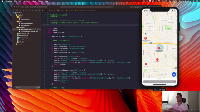Open the Issue navigator warning icon
The width and height of the screenshot is (200, 112).
[x=27, y=10]
